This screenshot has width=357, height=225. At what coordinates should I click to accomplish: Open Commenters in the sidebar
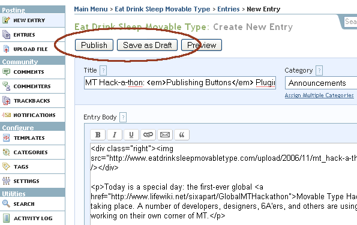click(x=32, y=86)
